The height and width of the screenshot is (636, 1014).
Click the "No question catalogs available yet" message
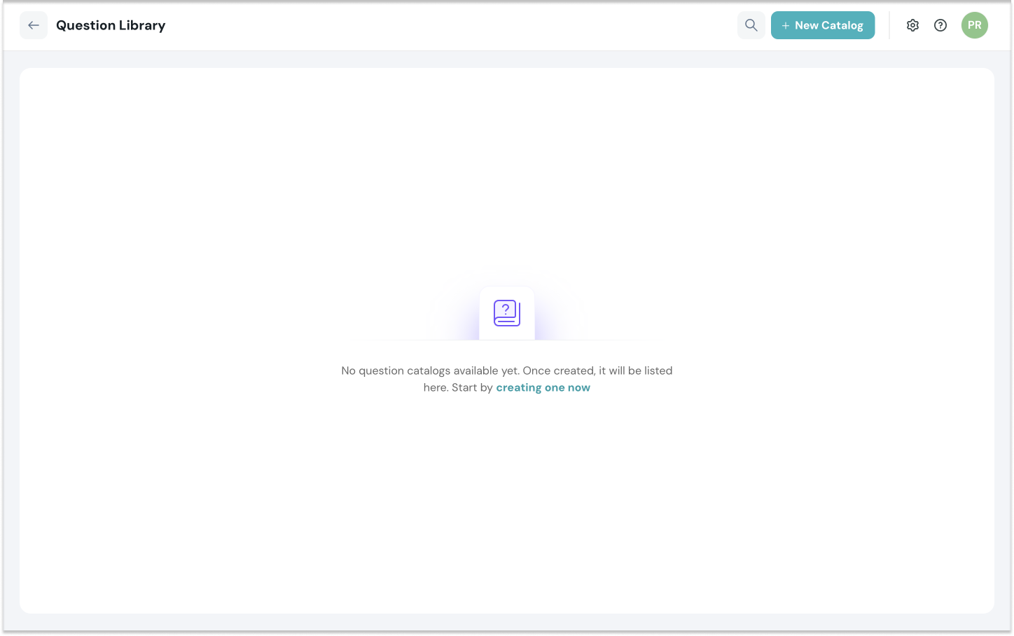[x=430, y=371]
